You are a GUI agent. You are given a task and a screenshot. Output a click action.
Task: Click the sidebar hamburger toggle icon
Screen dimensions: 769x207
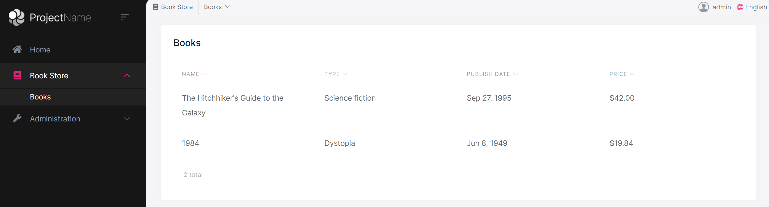(x=124, y=17)
